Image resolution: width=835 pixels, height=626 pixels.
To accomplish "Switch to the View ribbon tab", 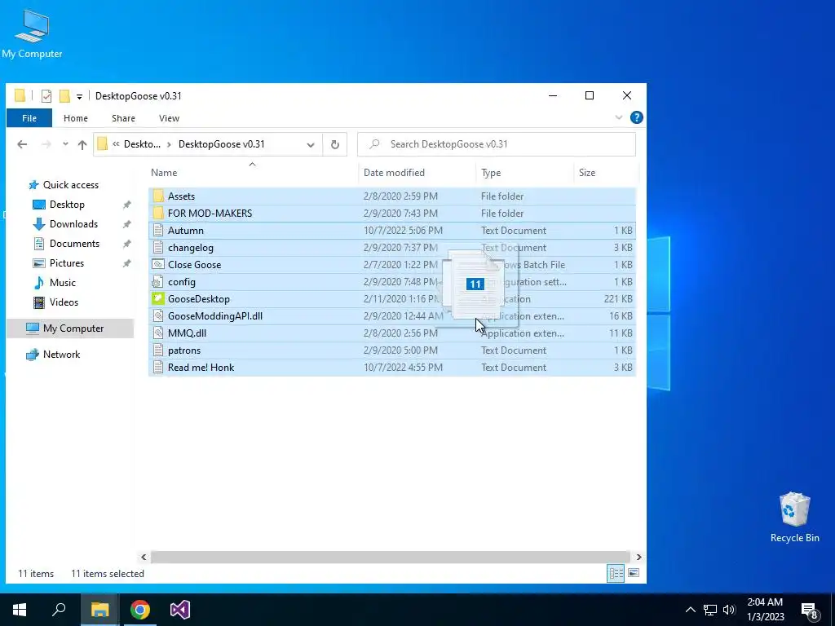I will [x=169, y=118].
